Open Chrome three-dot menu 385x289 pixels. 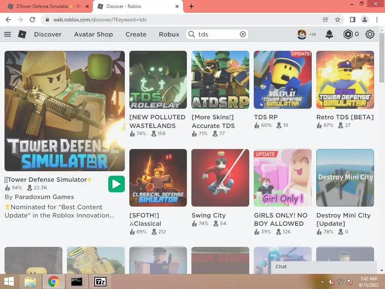point(377,20)
